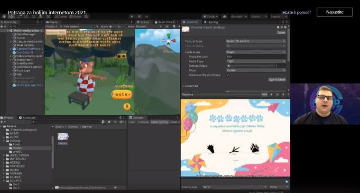The height and width of the screenshot is (193, 360).
Task: Open the Hierarchy add (+) menu
Action: [x=2, y=27]
